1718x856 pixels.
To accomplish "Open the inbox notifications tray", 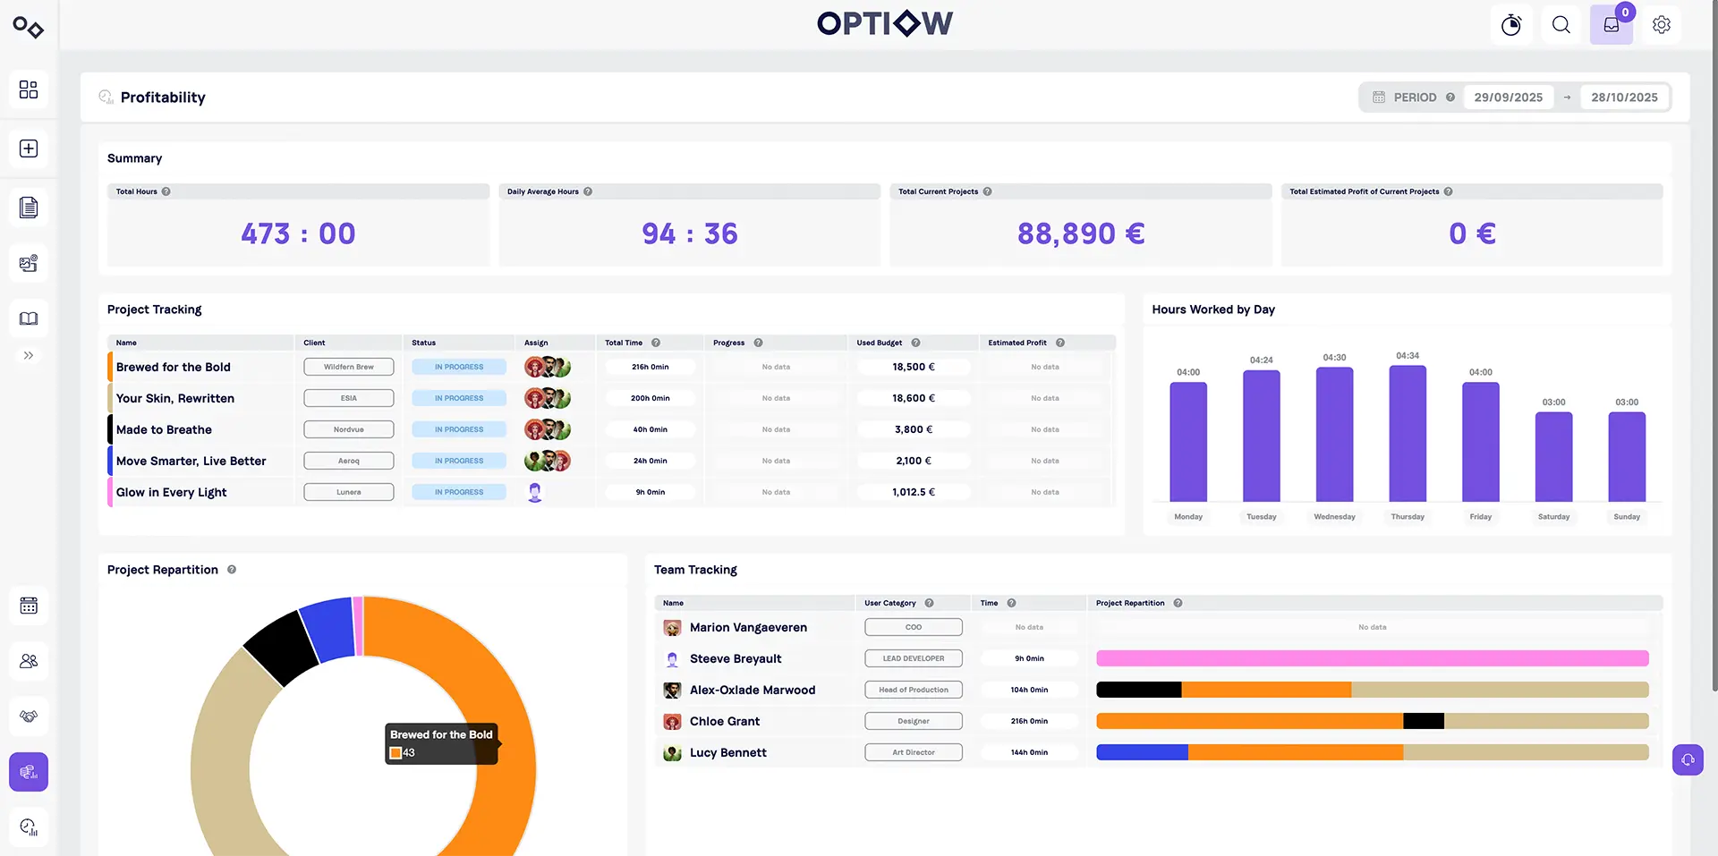I will [1611, 25].
